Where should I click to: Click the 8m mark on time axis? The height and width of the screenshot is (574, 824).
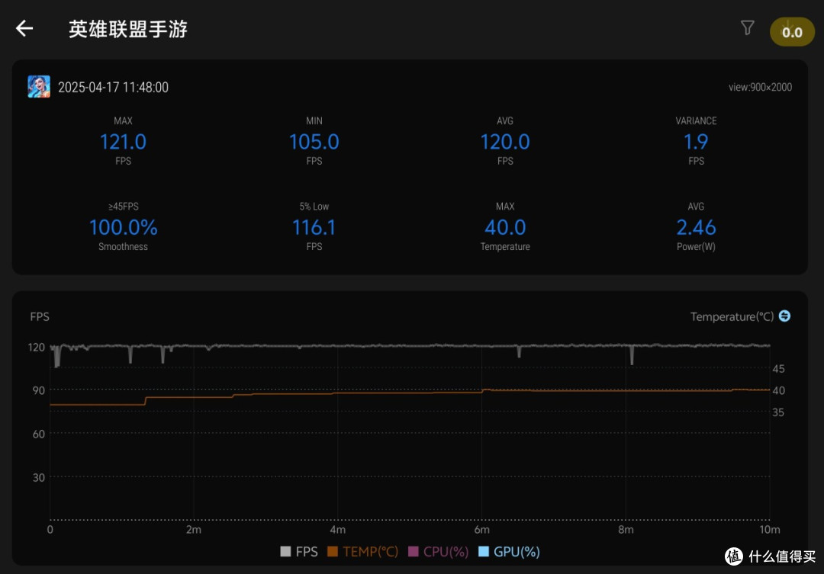[626, 529]
